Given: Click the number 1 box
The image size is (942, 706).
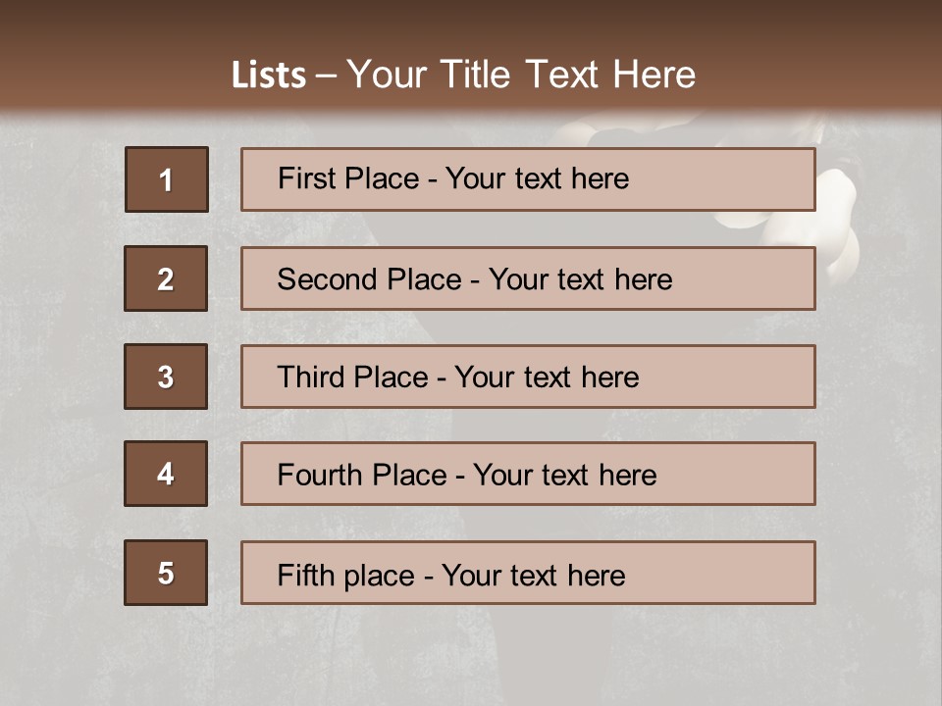Looking at the screenshot, I should coord(166,179).
